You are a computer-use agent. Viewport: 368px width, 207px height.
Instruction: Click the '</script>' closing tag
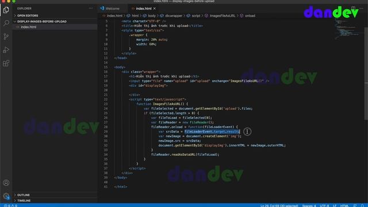137,168
